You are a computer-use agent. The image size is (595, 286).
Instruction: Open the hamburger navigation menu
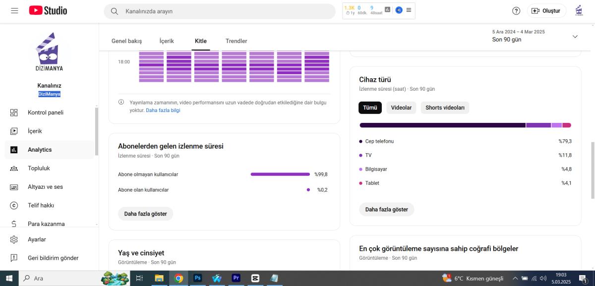click(x=14, y=10)
